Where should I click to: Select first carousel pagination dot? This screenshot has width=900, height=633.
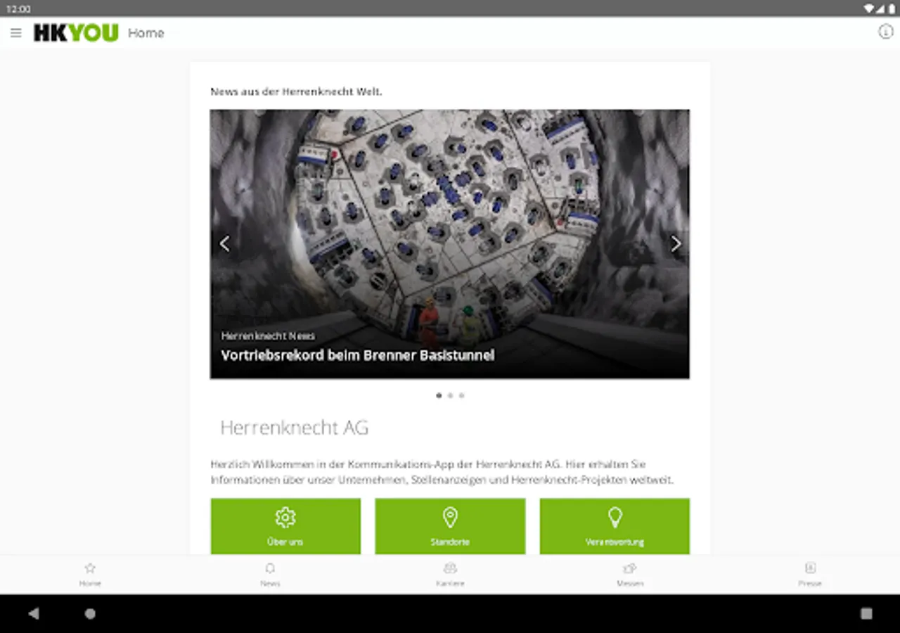coord(439,395)
